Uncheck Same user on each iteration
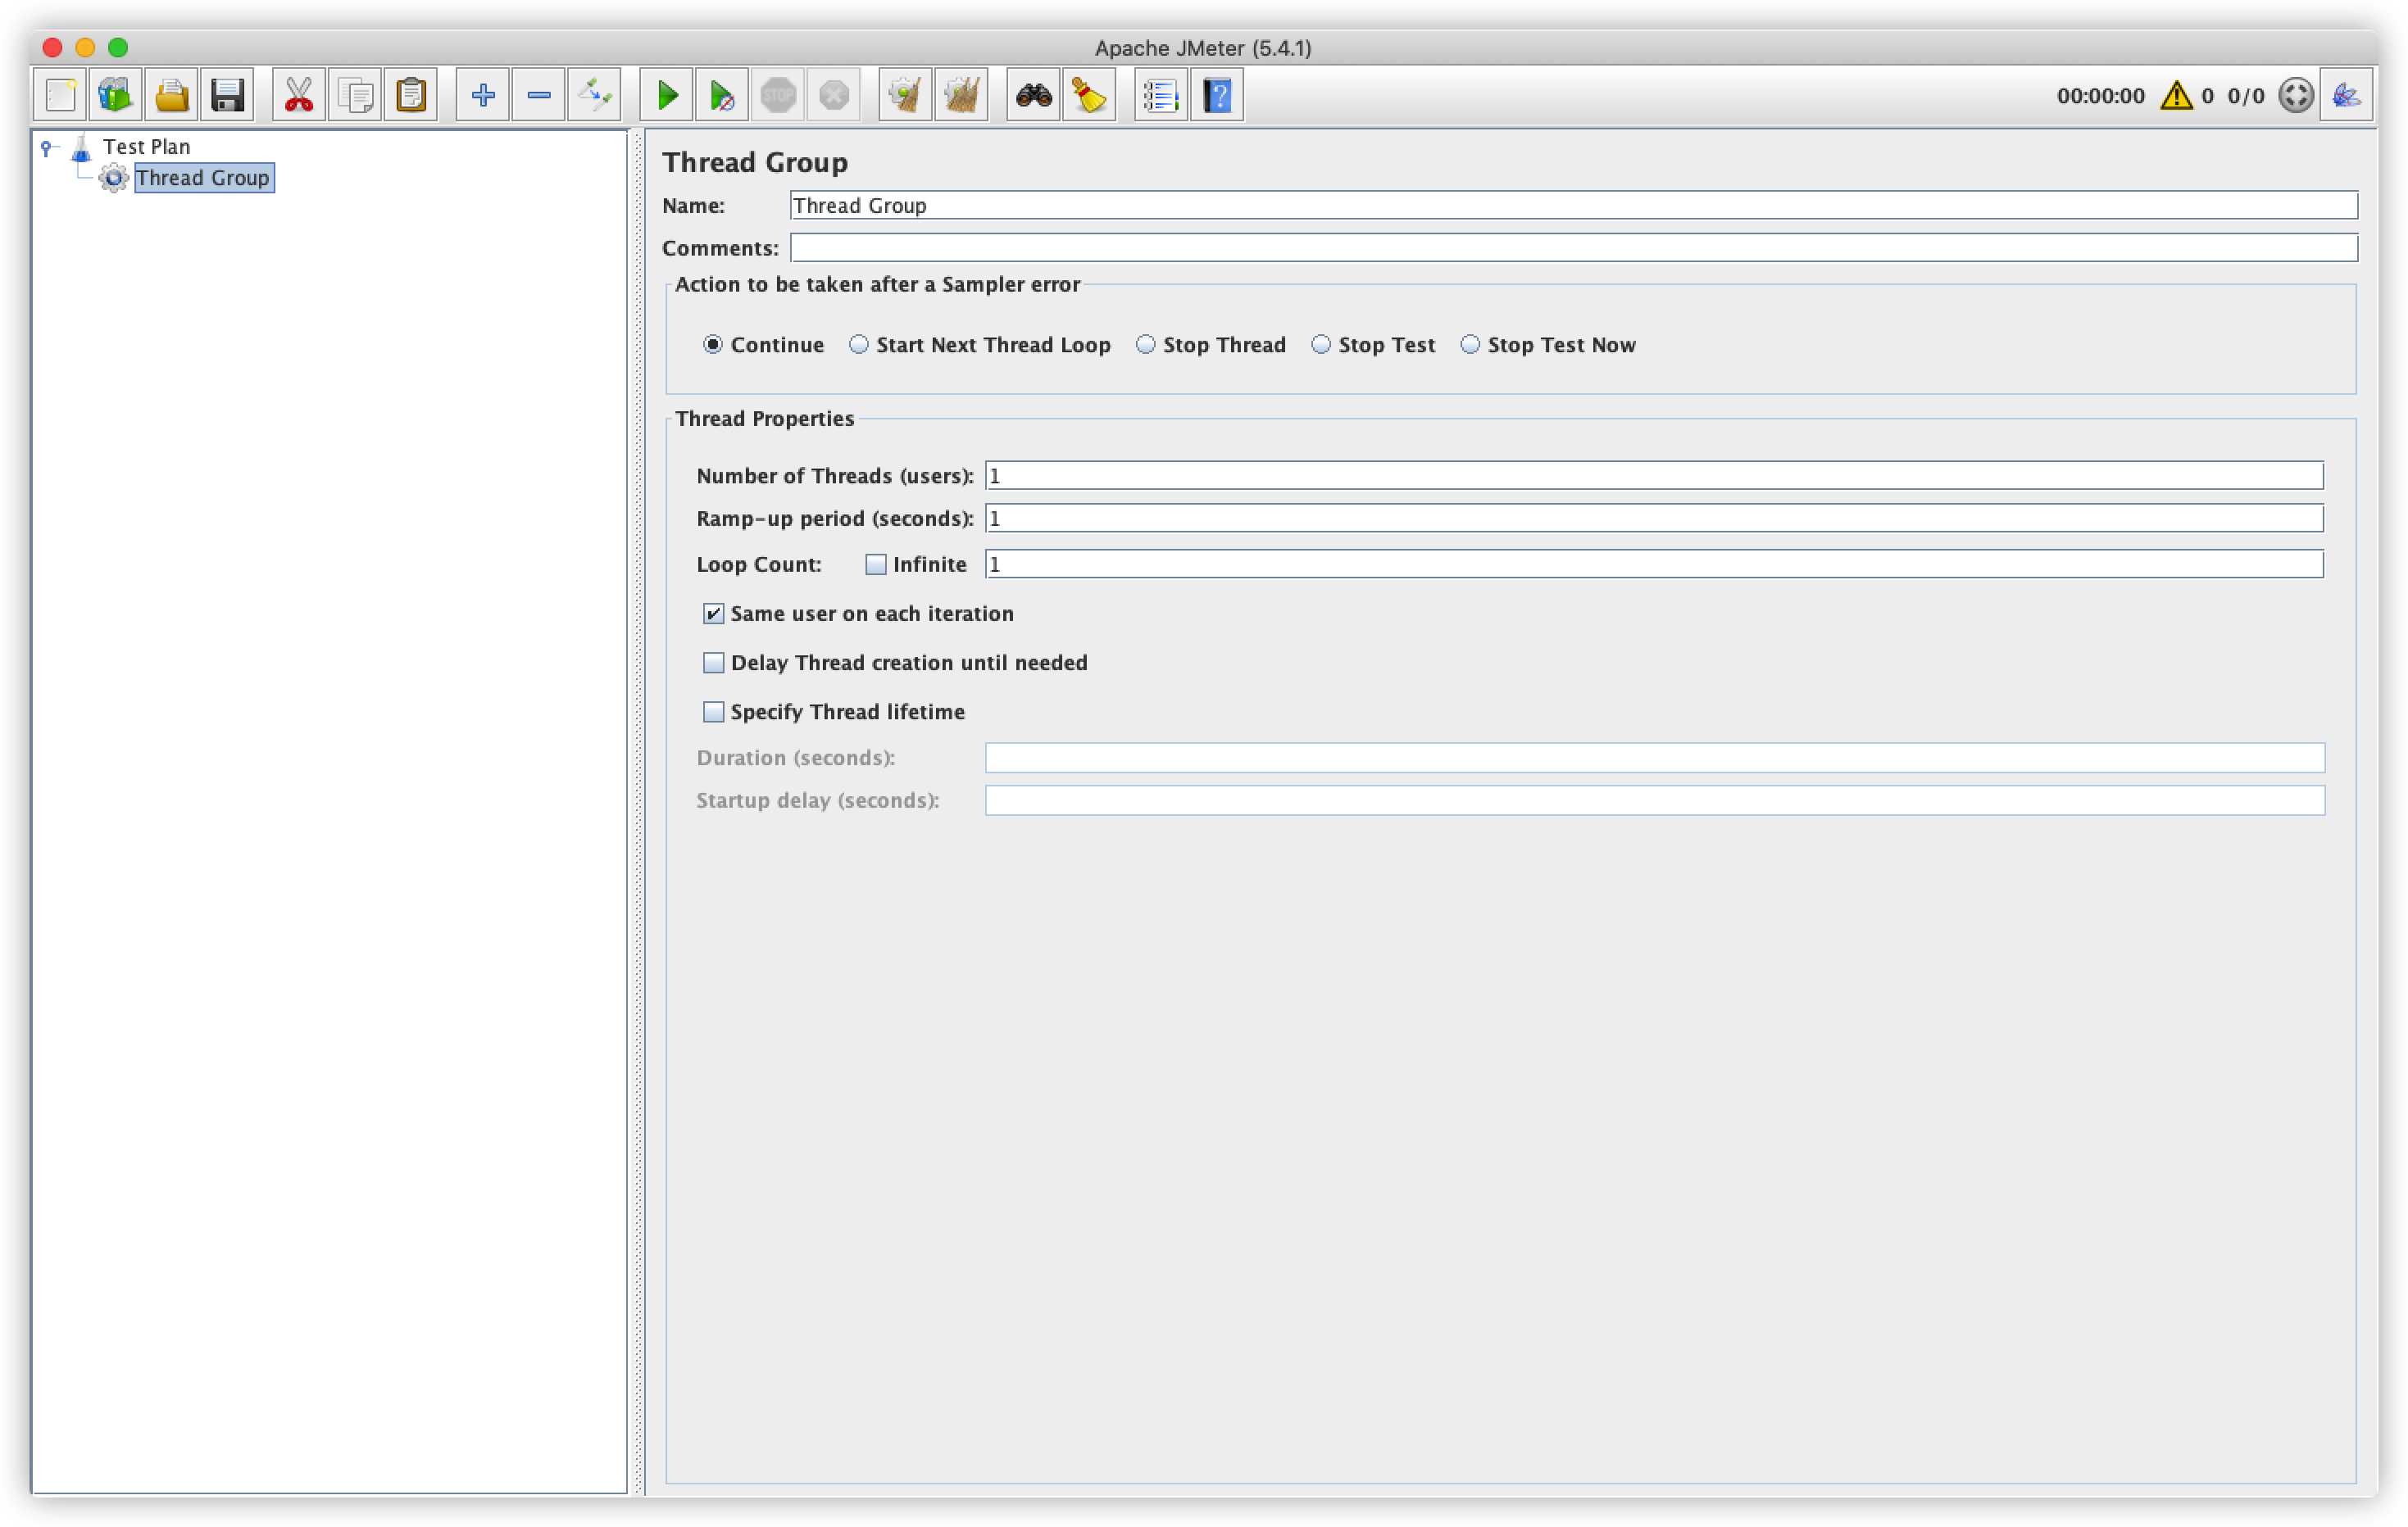The height and width of the screenshot is (1527, 2408). point(713,614)
